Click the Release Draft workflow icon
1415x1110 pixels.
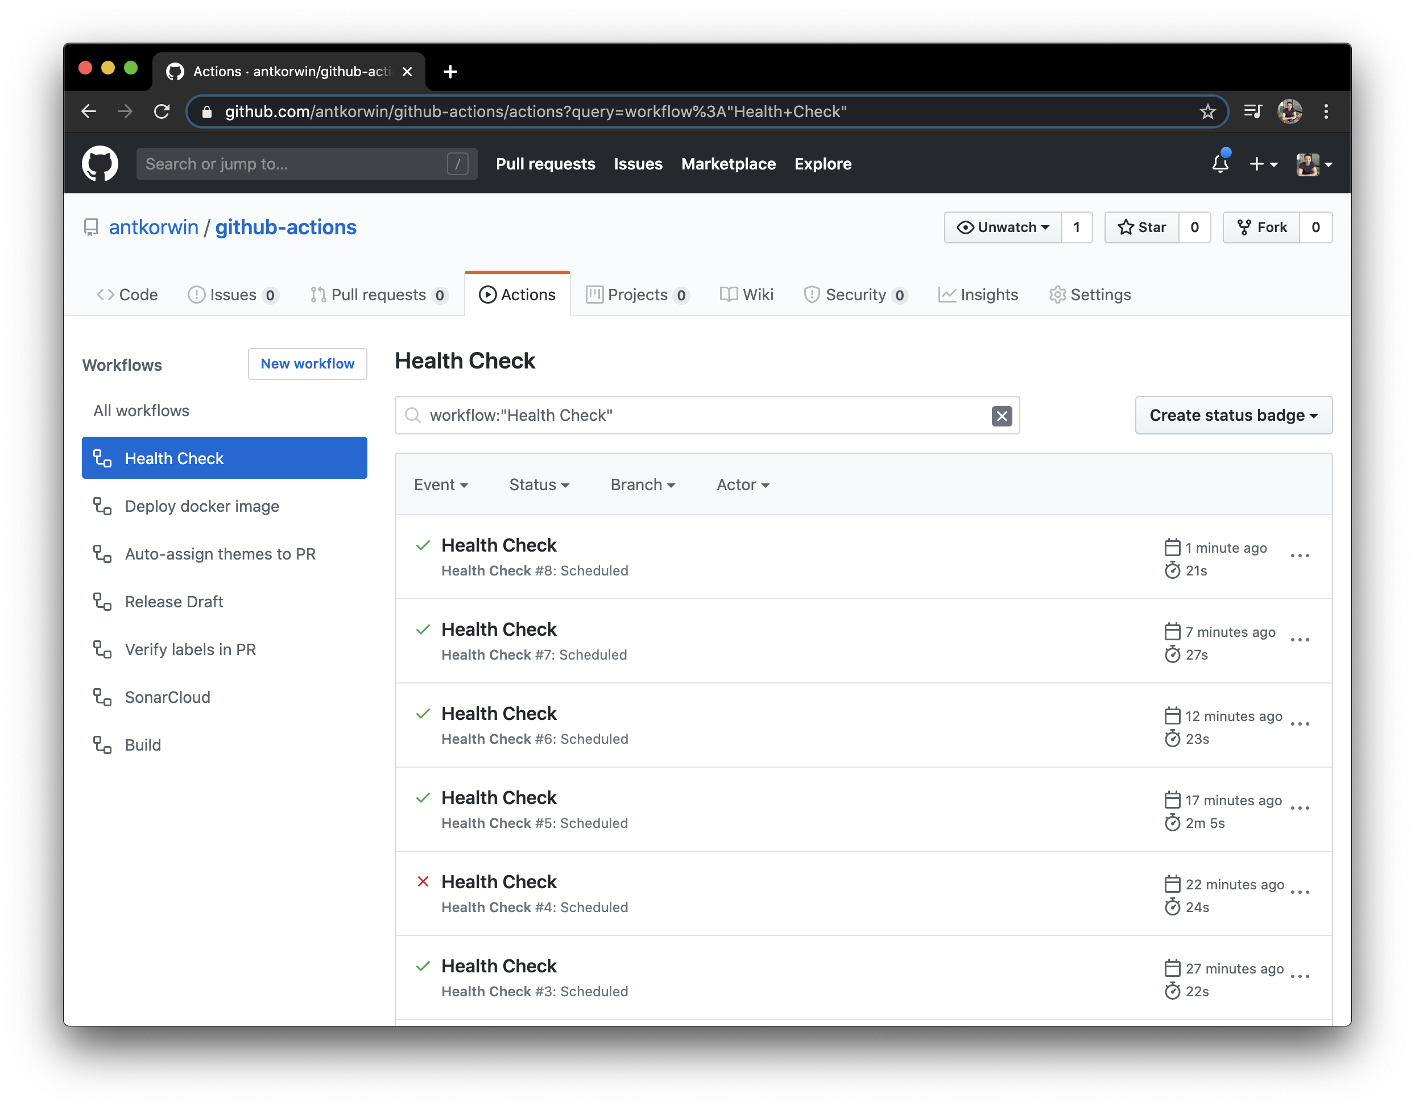(102, 600)
